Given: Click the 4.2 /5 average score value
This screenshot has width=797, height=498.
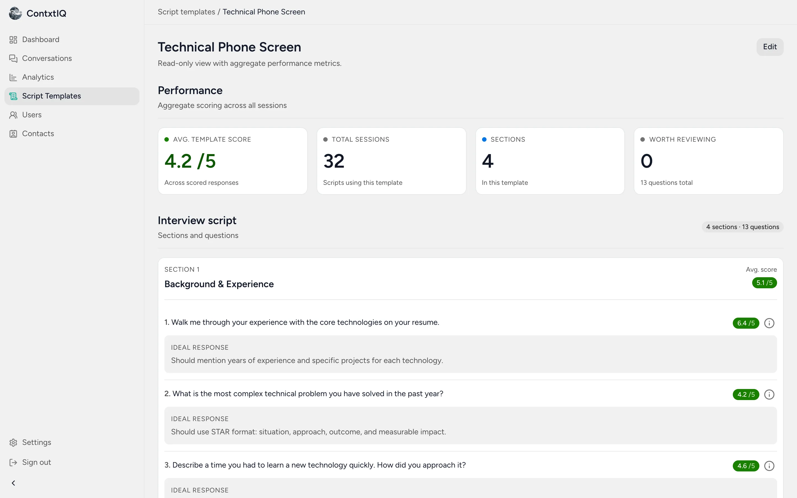Looking at the screenshot, I should click(190, 161).
